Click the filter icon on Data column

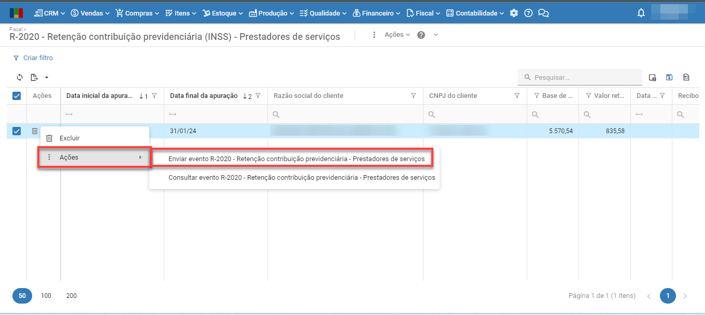coord(661,96)
